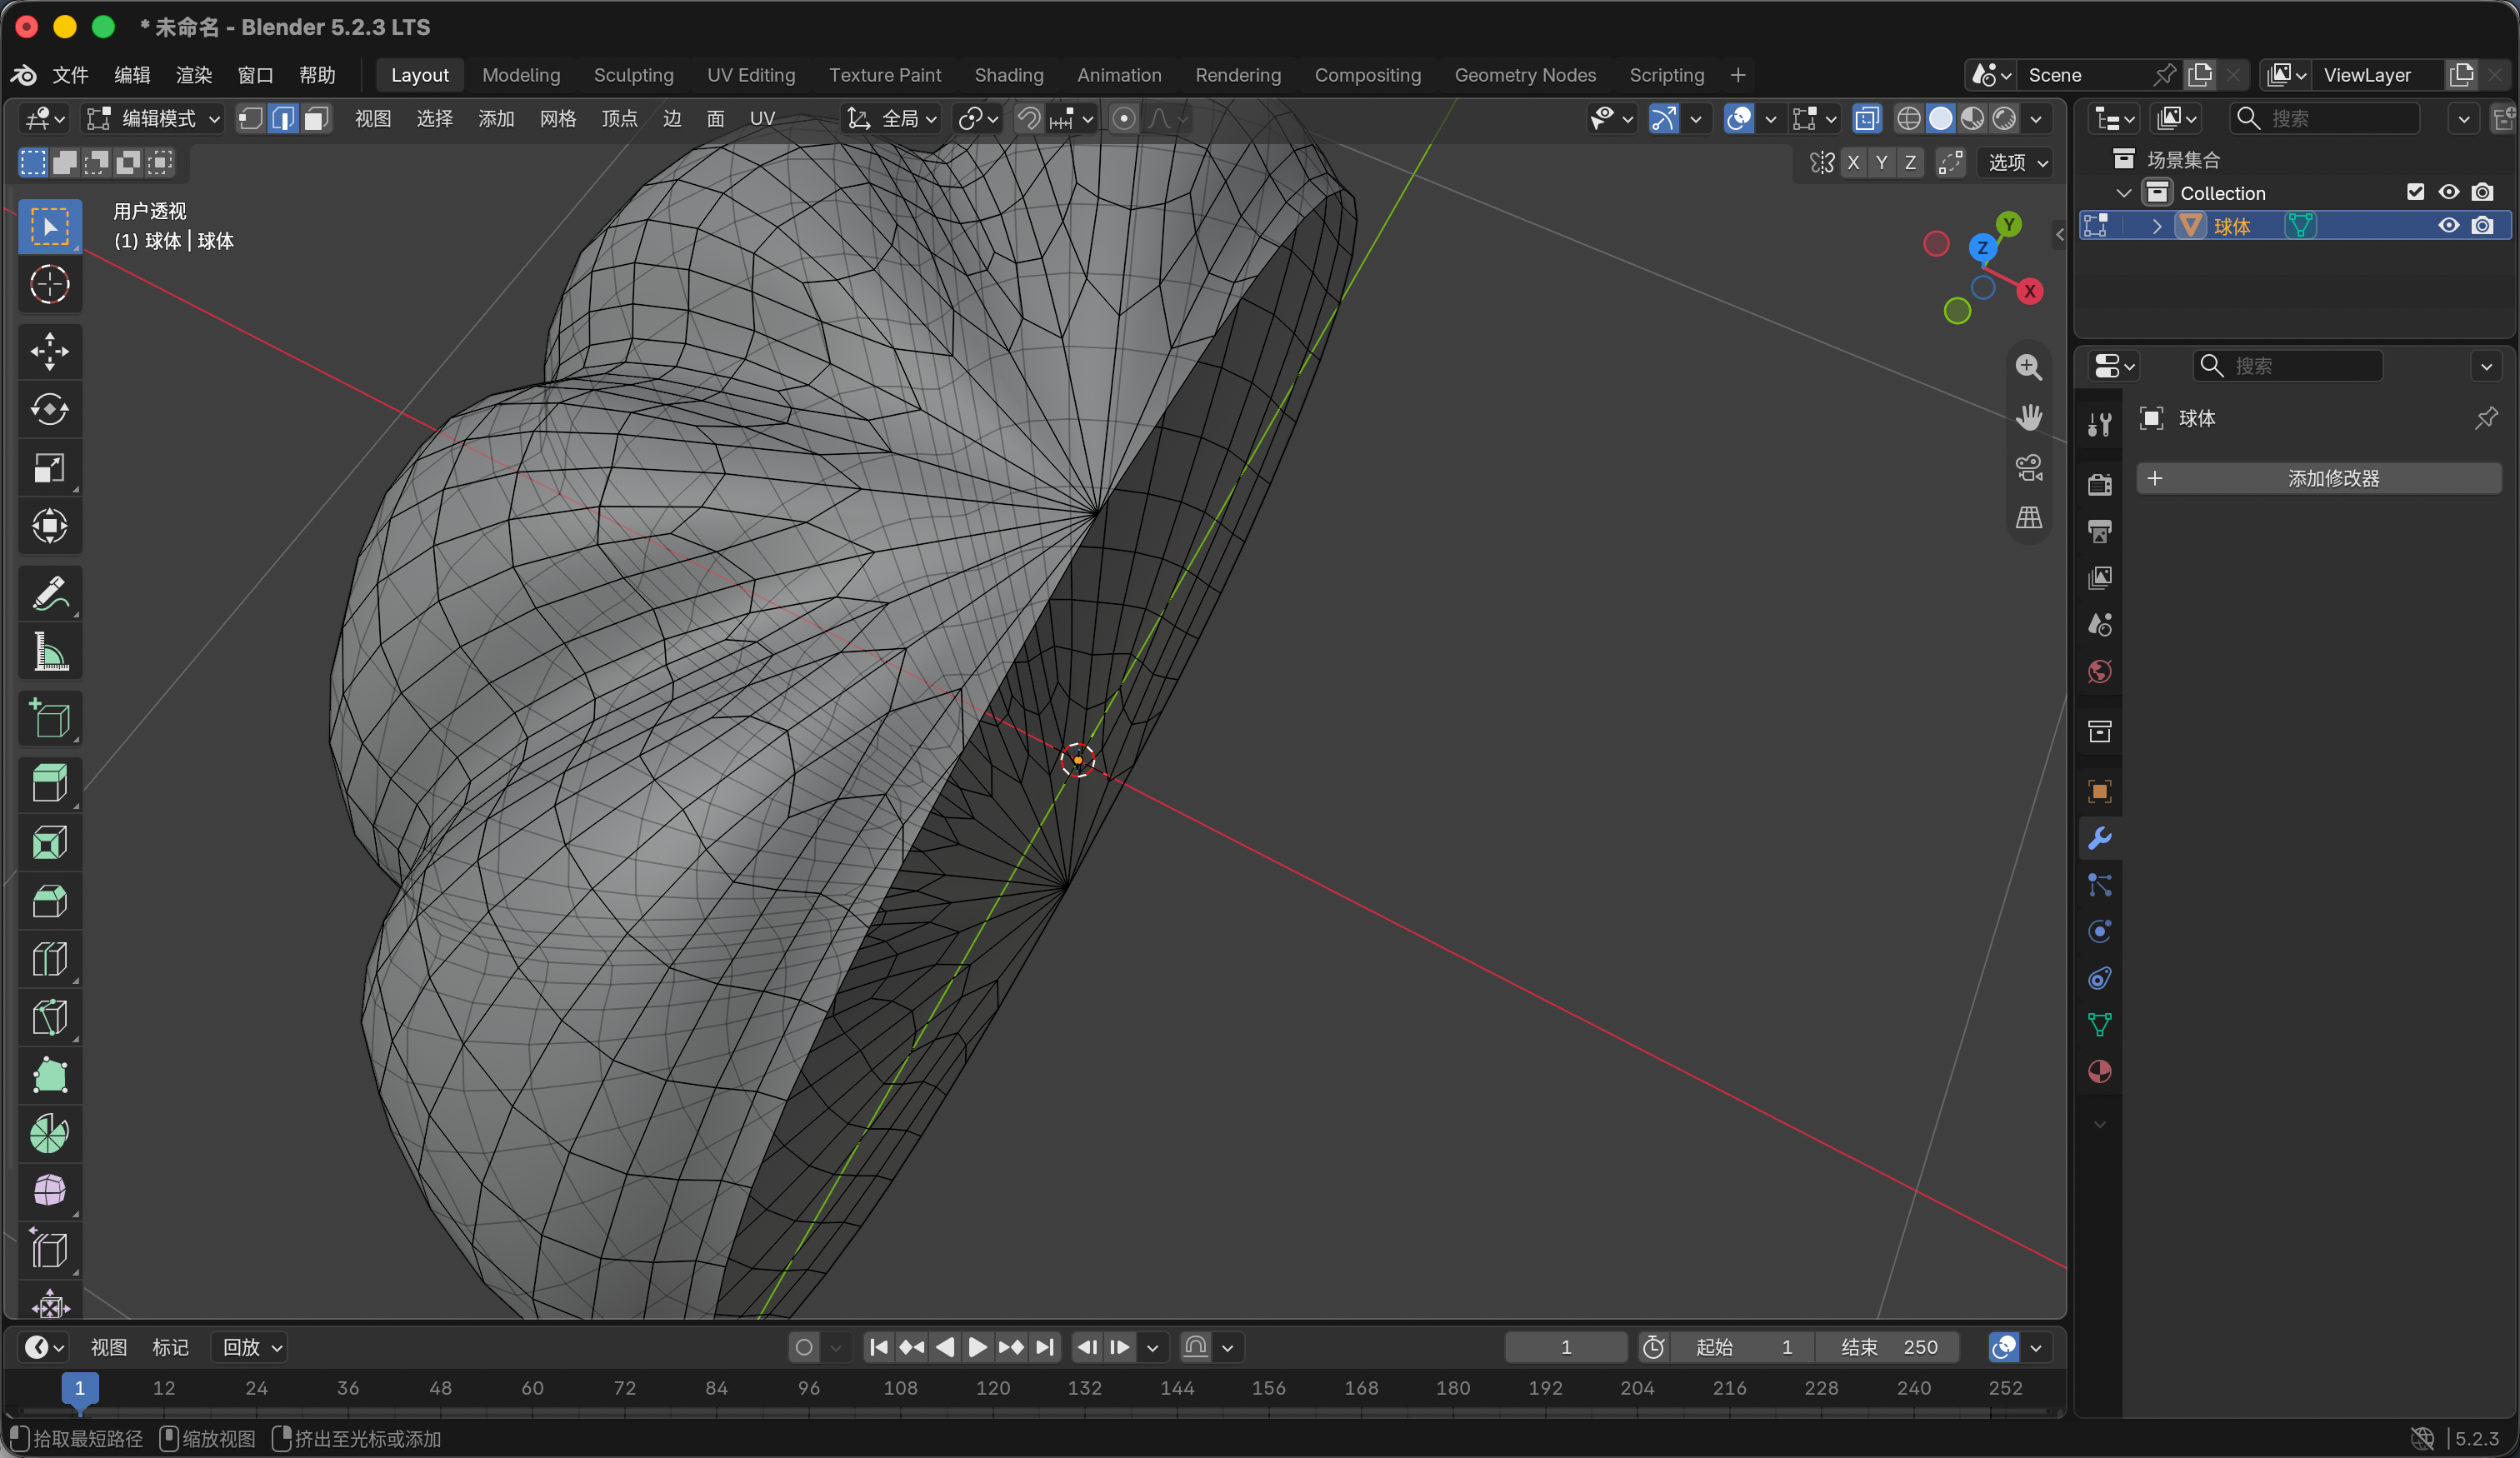Jump to the end frame
This screenshot has height=1458, width=2520.
click(x=1044, y=1347)
